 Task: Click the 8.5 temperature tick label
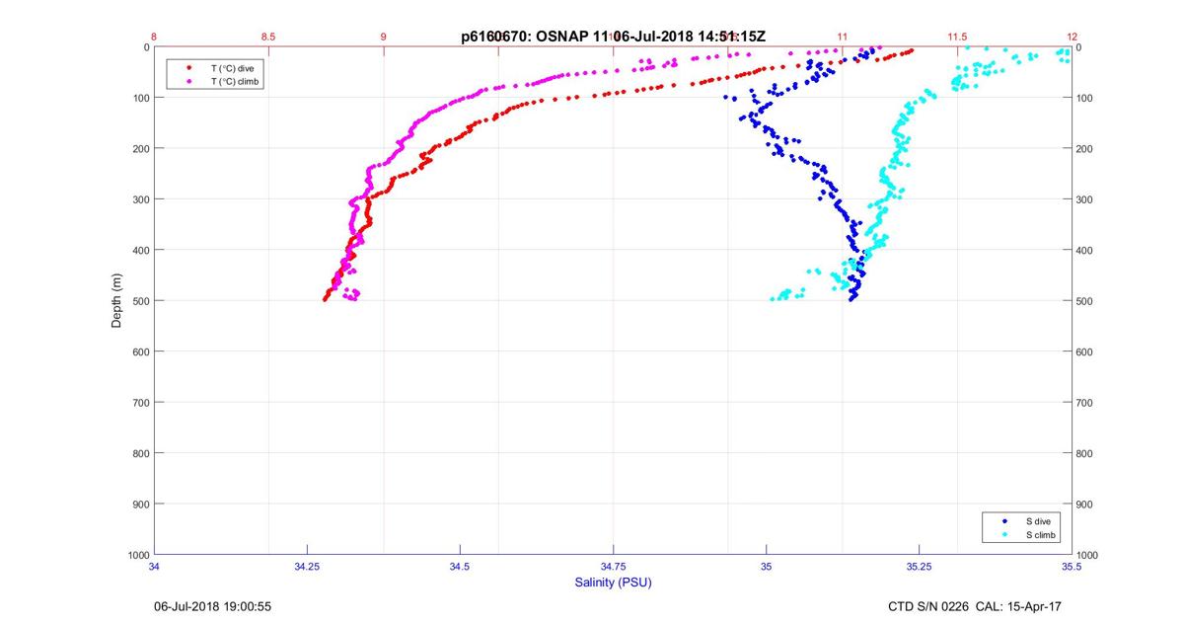coord(268,37)
